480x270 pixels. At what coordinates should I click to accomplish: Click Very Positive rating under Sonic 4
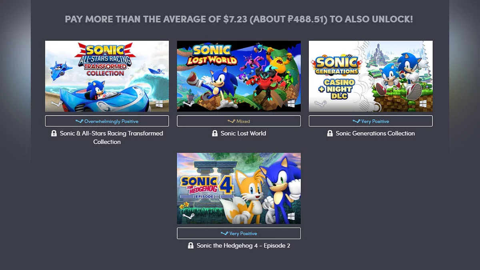[x=239, y=234]
